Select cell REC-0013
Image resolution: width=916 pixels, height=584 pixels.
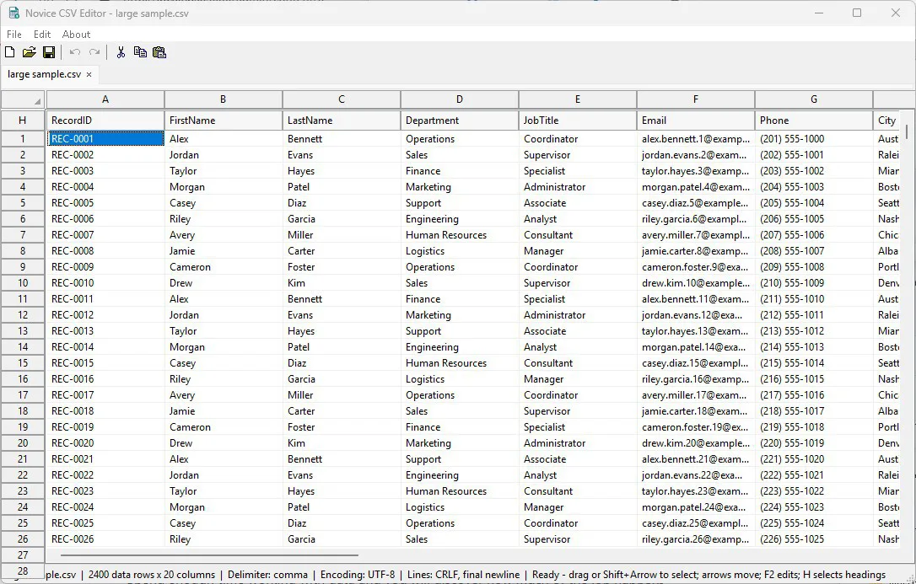click(x=105, y=331)
